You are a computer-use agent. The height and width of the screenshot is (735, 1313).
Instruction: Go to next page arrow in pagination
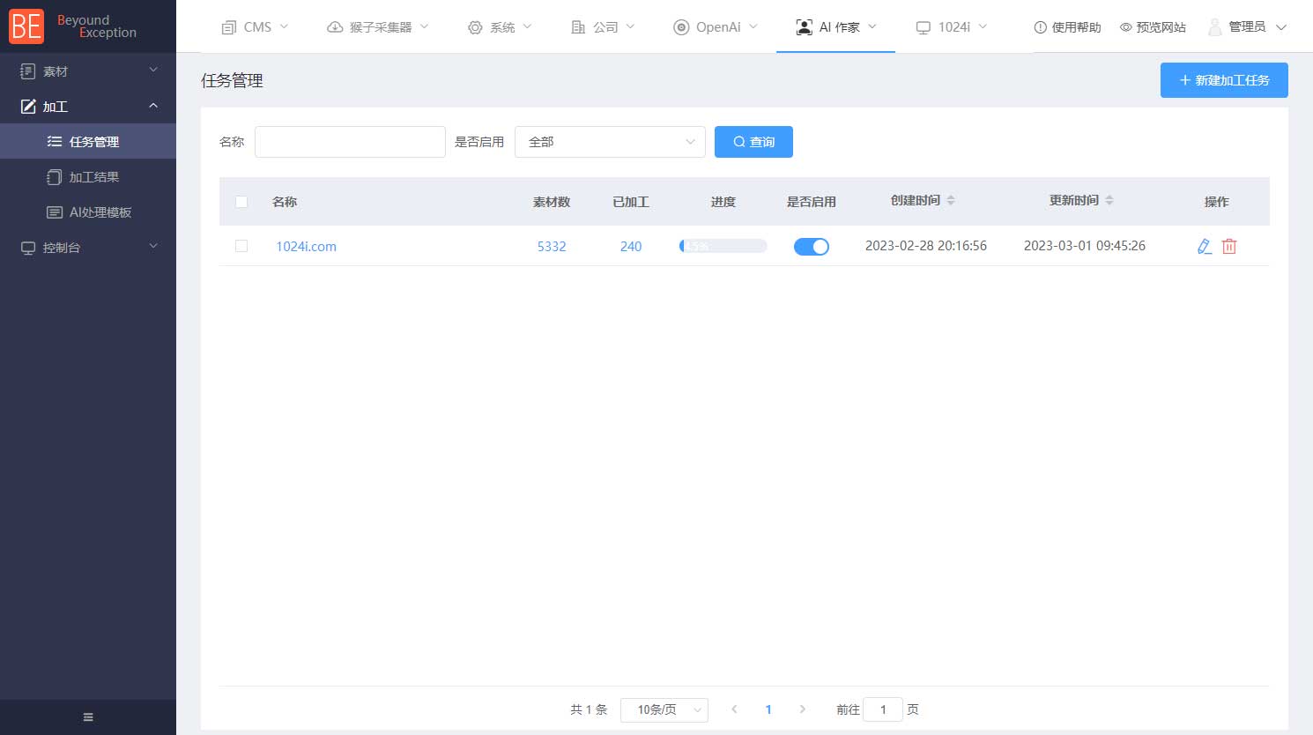pos(802,709)
